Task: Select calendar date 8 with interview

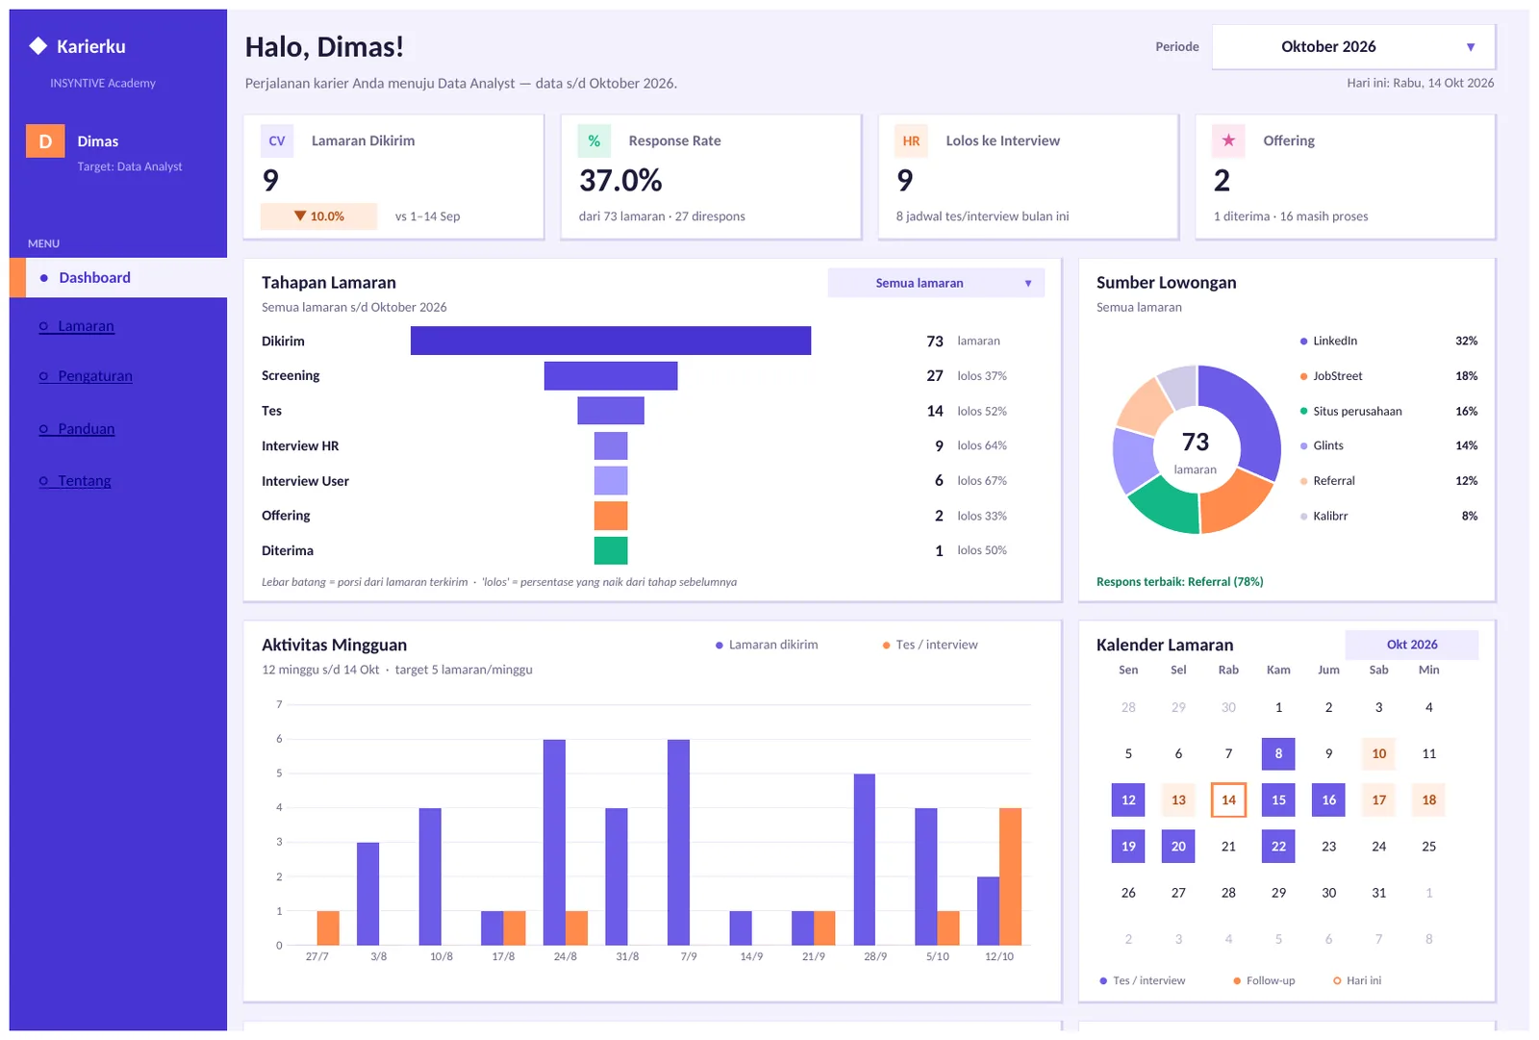Action: [x=1278, y=754]
